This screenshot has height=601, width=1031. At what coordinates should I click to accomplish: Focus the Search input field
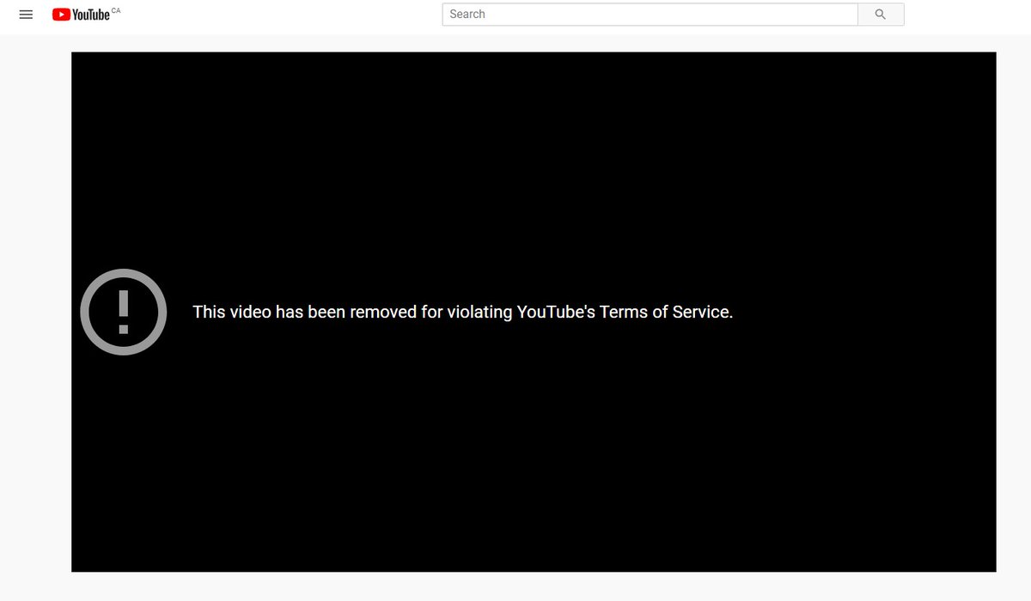point(650,15)
